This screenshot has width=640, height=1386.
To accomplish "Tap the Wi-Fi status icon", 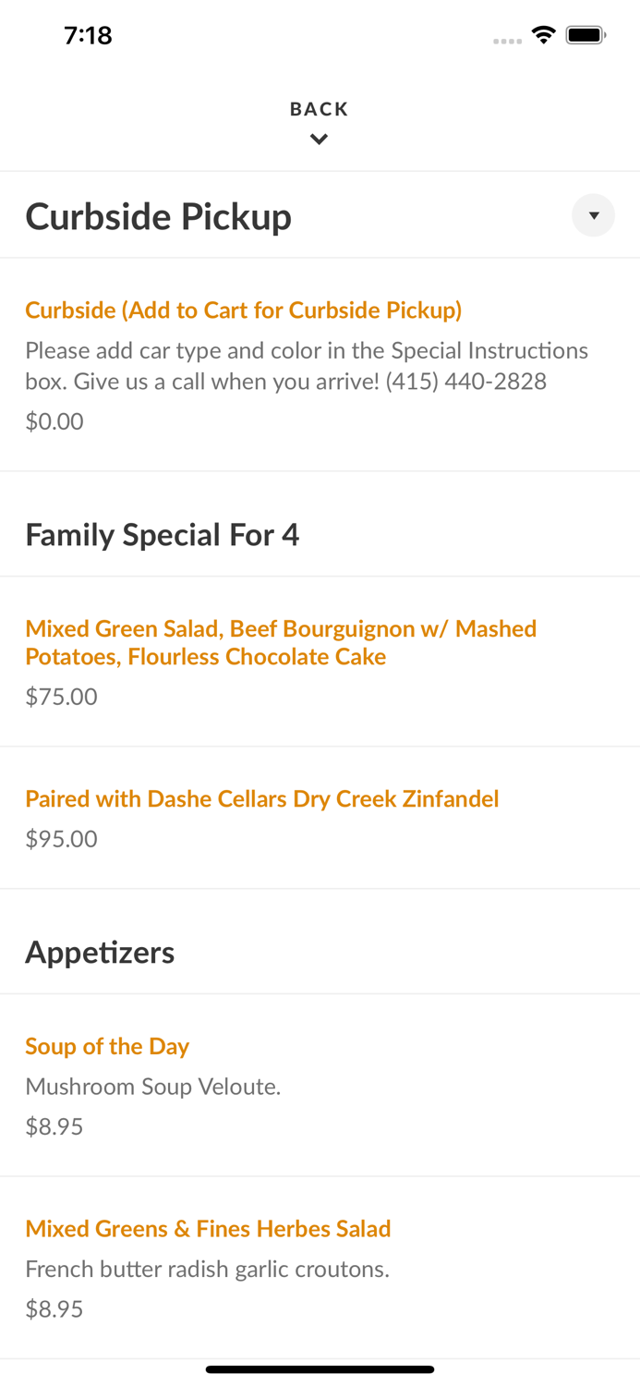I will 543,35.
